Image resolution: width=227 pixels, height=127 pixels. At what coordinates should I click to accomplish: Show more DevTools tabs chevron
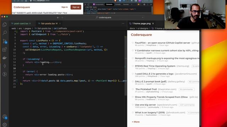click(x=132, y=5)
